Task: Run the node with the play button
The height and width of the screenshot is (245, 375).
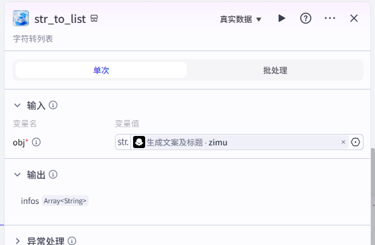Action: 282,18
